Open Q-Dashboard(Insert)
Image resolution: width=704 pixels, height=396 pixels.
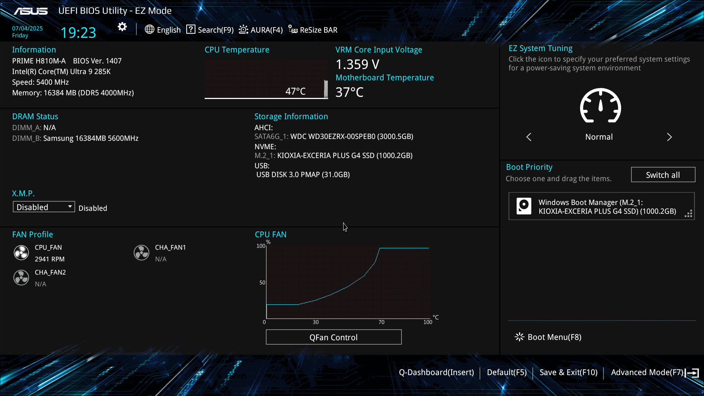click(x=436, y=372)
